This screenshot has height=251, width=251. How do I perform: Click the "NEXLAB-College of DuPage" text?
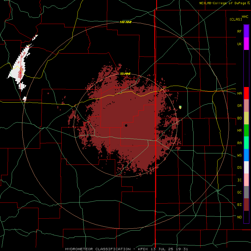coord(223,3)
